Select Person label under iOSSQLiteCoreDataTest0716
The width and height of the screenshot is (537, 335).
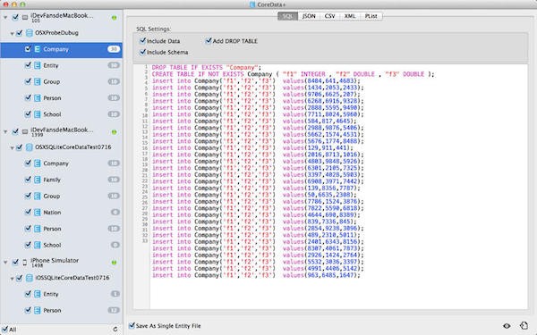[52, 310]
